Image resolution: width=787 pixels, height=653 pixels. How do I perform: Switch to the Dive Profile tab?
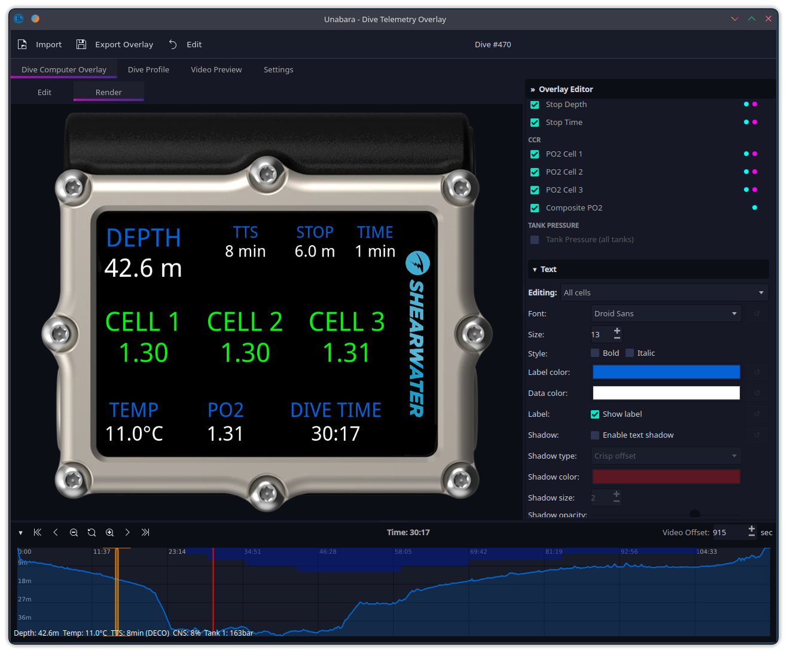tap(148, 69)
